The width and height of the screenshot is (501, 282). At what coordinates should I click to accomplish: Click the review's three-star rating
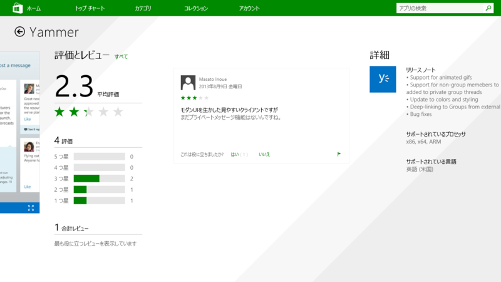194,98
